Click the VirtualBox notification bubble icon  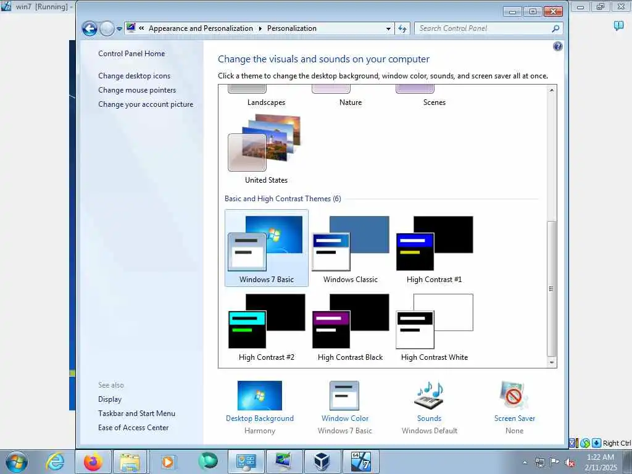point(618,26)
